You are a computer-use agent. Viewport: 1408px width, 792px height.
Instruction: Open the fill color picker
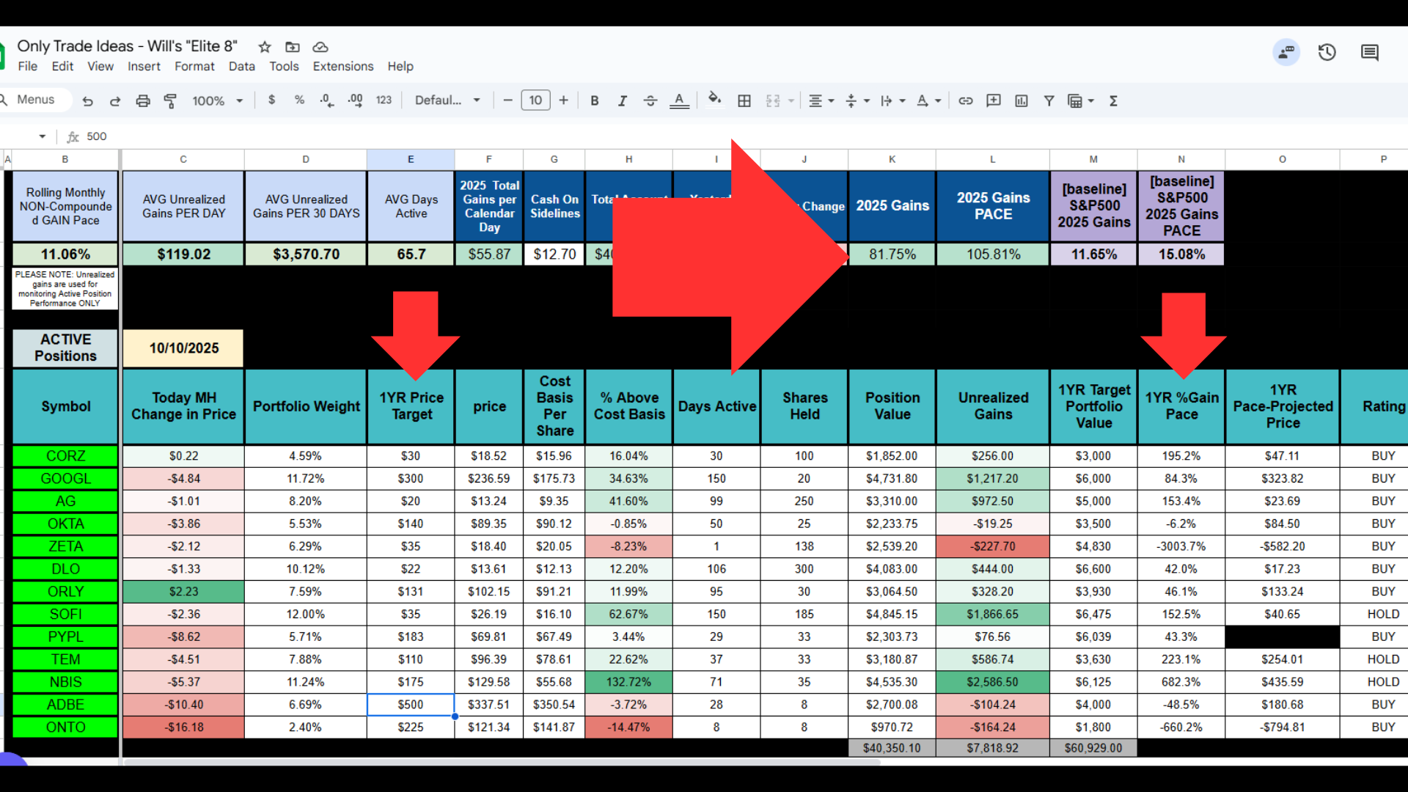714,100
